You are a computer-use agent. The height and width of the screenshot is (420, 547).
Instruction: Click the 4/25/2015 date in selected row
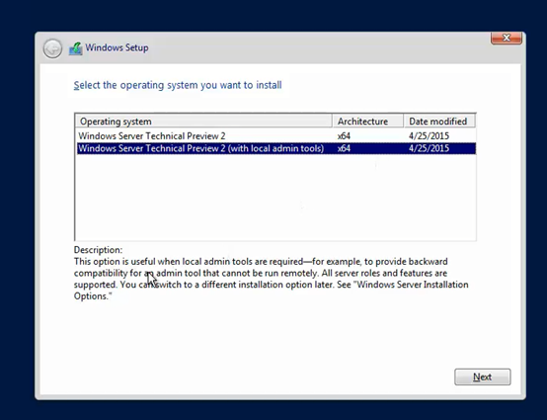(x=429, y=148)
